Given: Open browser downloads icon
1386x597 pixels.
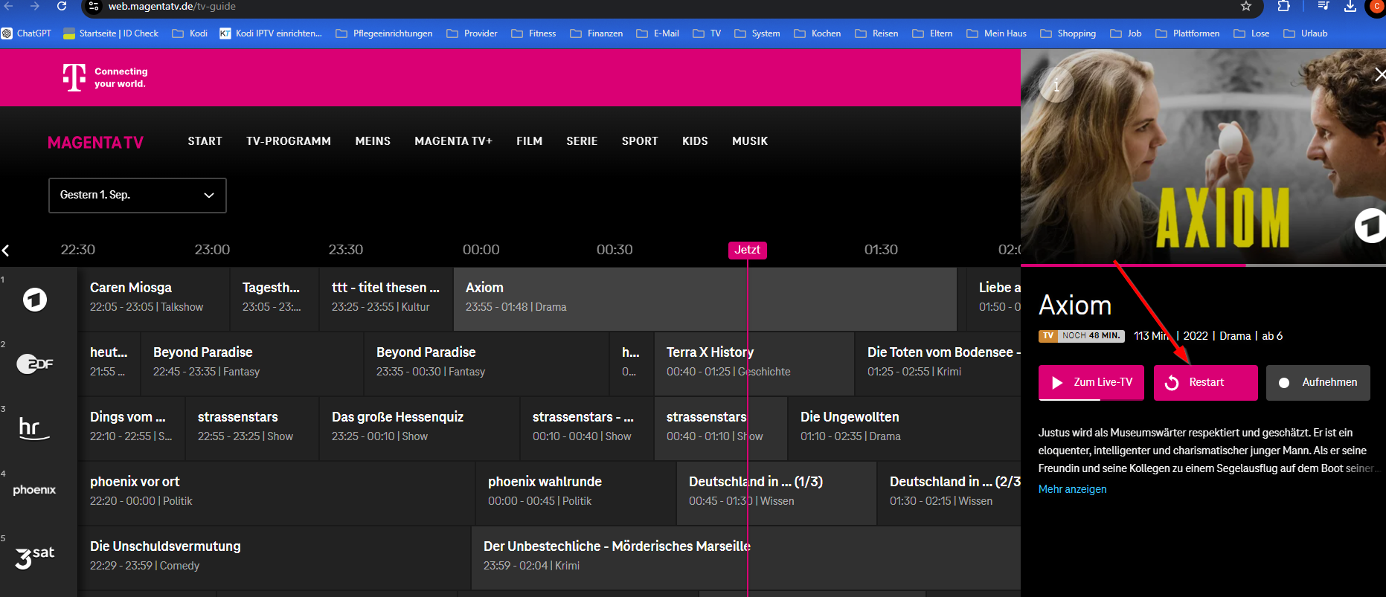Looking at the screenshot, I should click(x=1350, y=7).
